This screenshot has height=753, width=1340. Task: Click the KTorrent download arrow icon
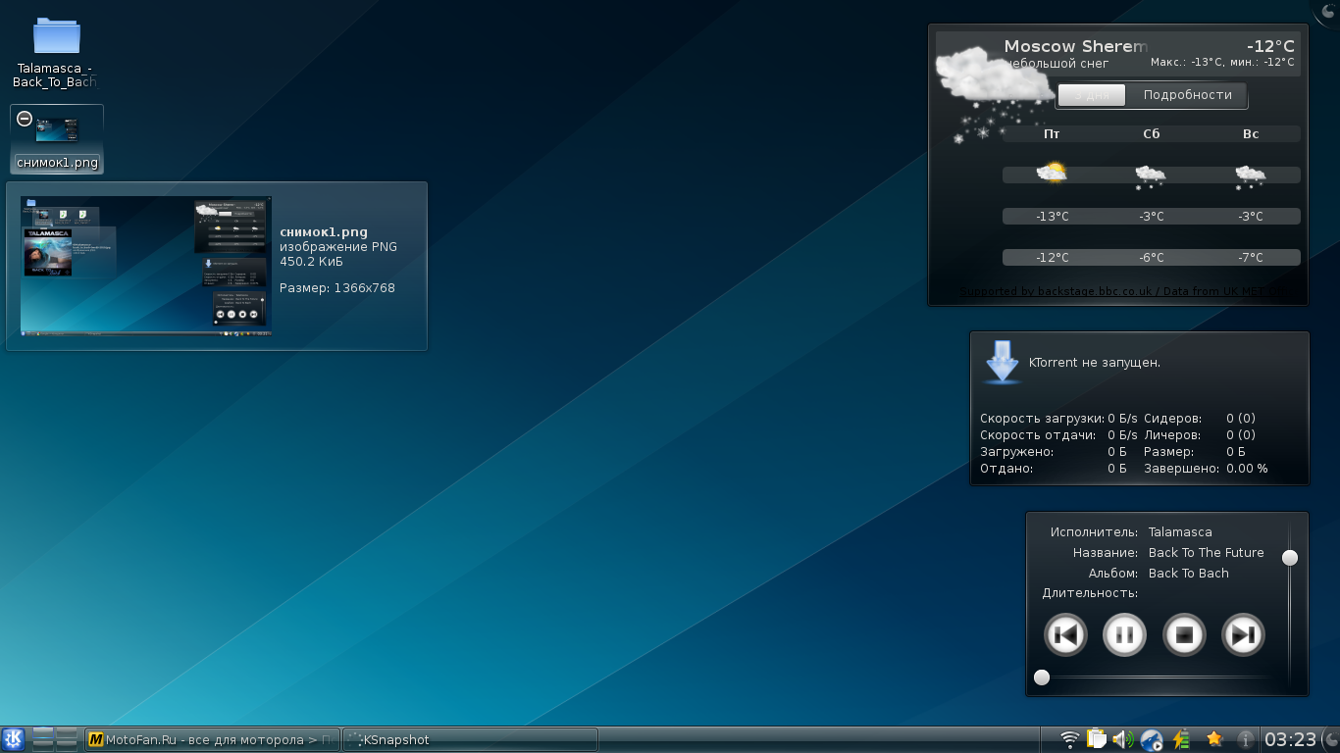pyautogui.click(x=1002, y=362)
